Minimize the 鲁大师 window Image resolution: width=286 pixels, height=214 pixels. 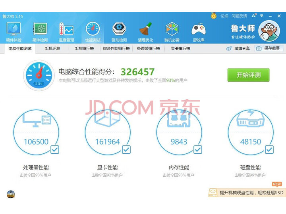pyautogui.click(x=271, y=16)
